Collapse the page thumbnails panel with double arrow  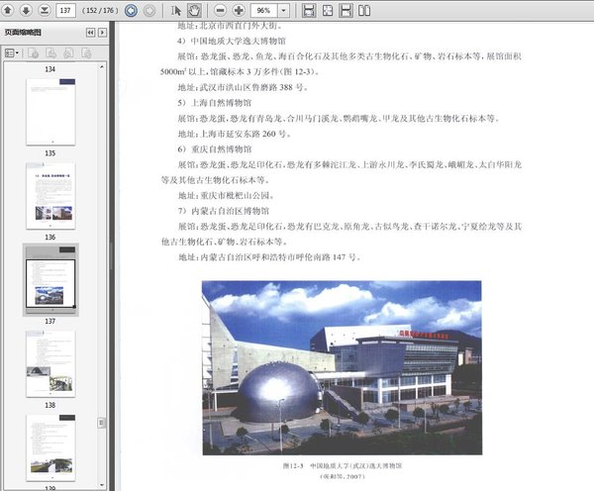(x=90, y=33)
